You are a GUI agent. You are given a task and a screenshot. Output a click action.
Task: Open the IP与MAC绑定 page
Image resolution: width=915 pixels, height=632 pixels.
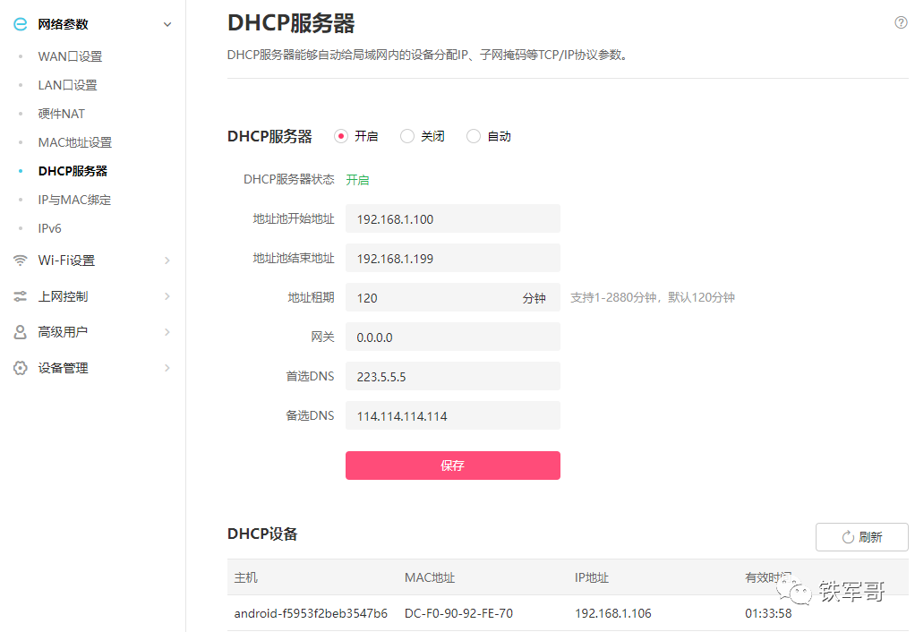[x=74, y=200]
